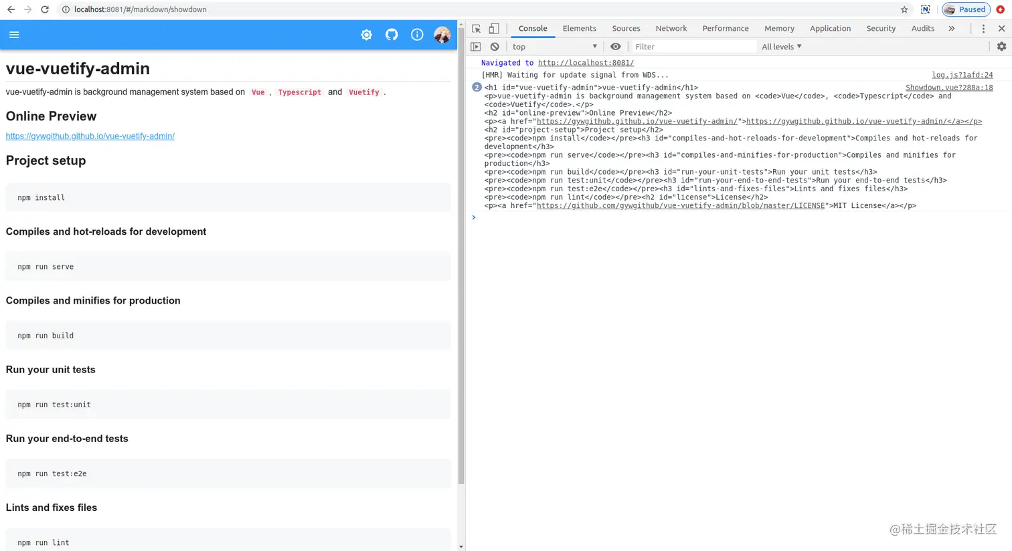The image size is (1012, 551).
Task: Open the log.js?1afd:24 source link
Action: point(962,75)
